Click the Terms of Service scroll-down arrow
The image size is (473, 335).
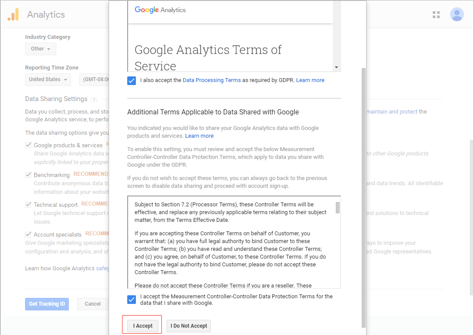(x=336, y=67)
